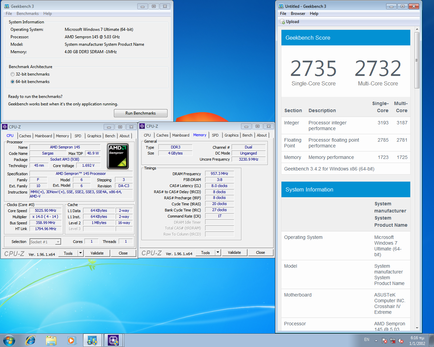Switch to Geekbench taskbar icon

pos(92,340)
